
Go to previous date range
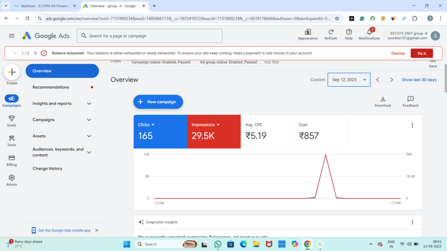pyautogui.click(x=378, y=80)
